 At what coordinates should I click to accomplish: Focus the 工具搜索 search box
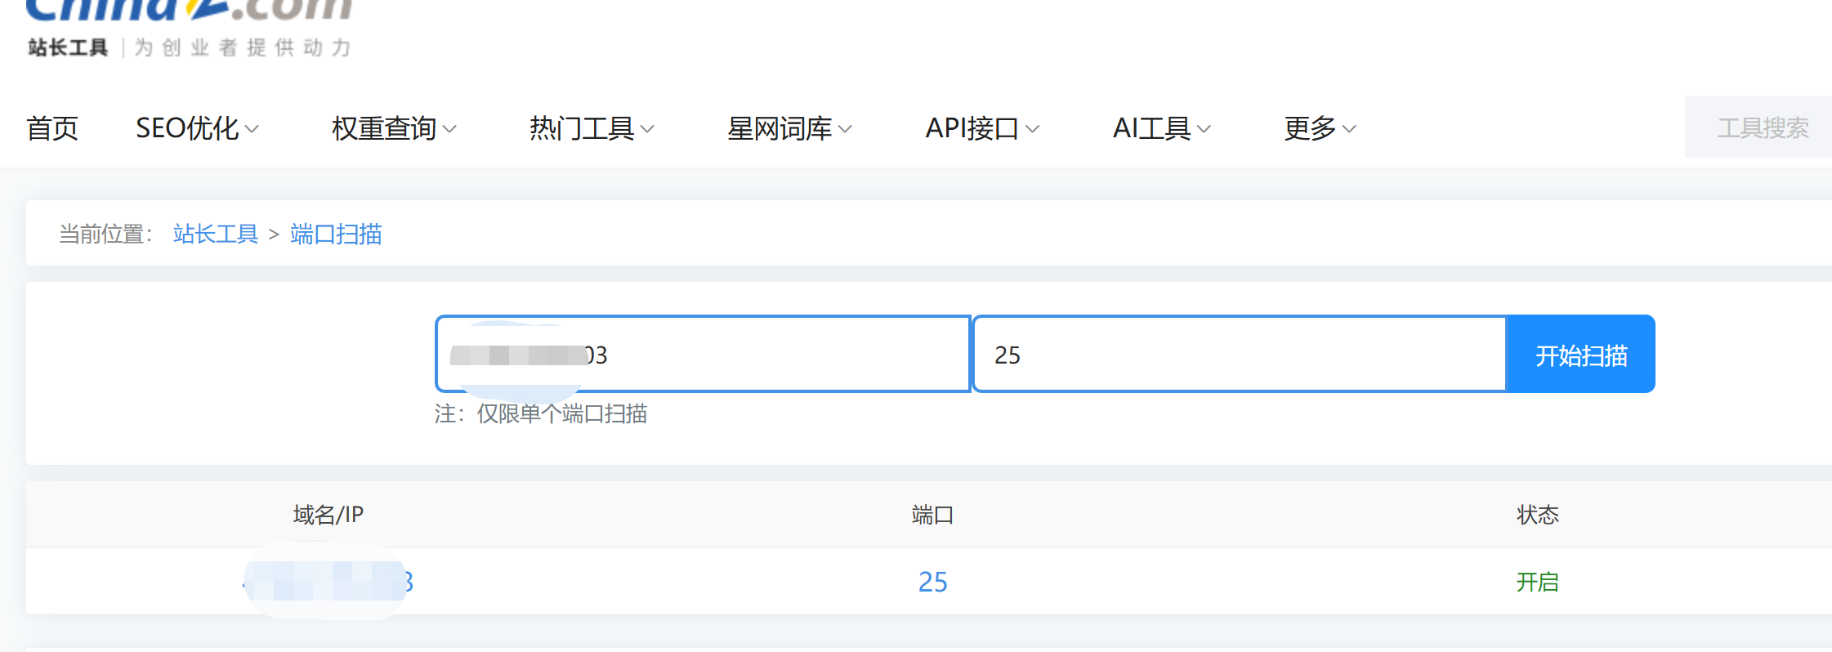[1758, 127]
